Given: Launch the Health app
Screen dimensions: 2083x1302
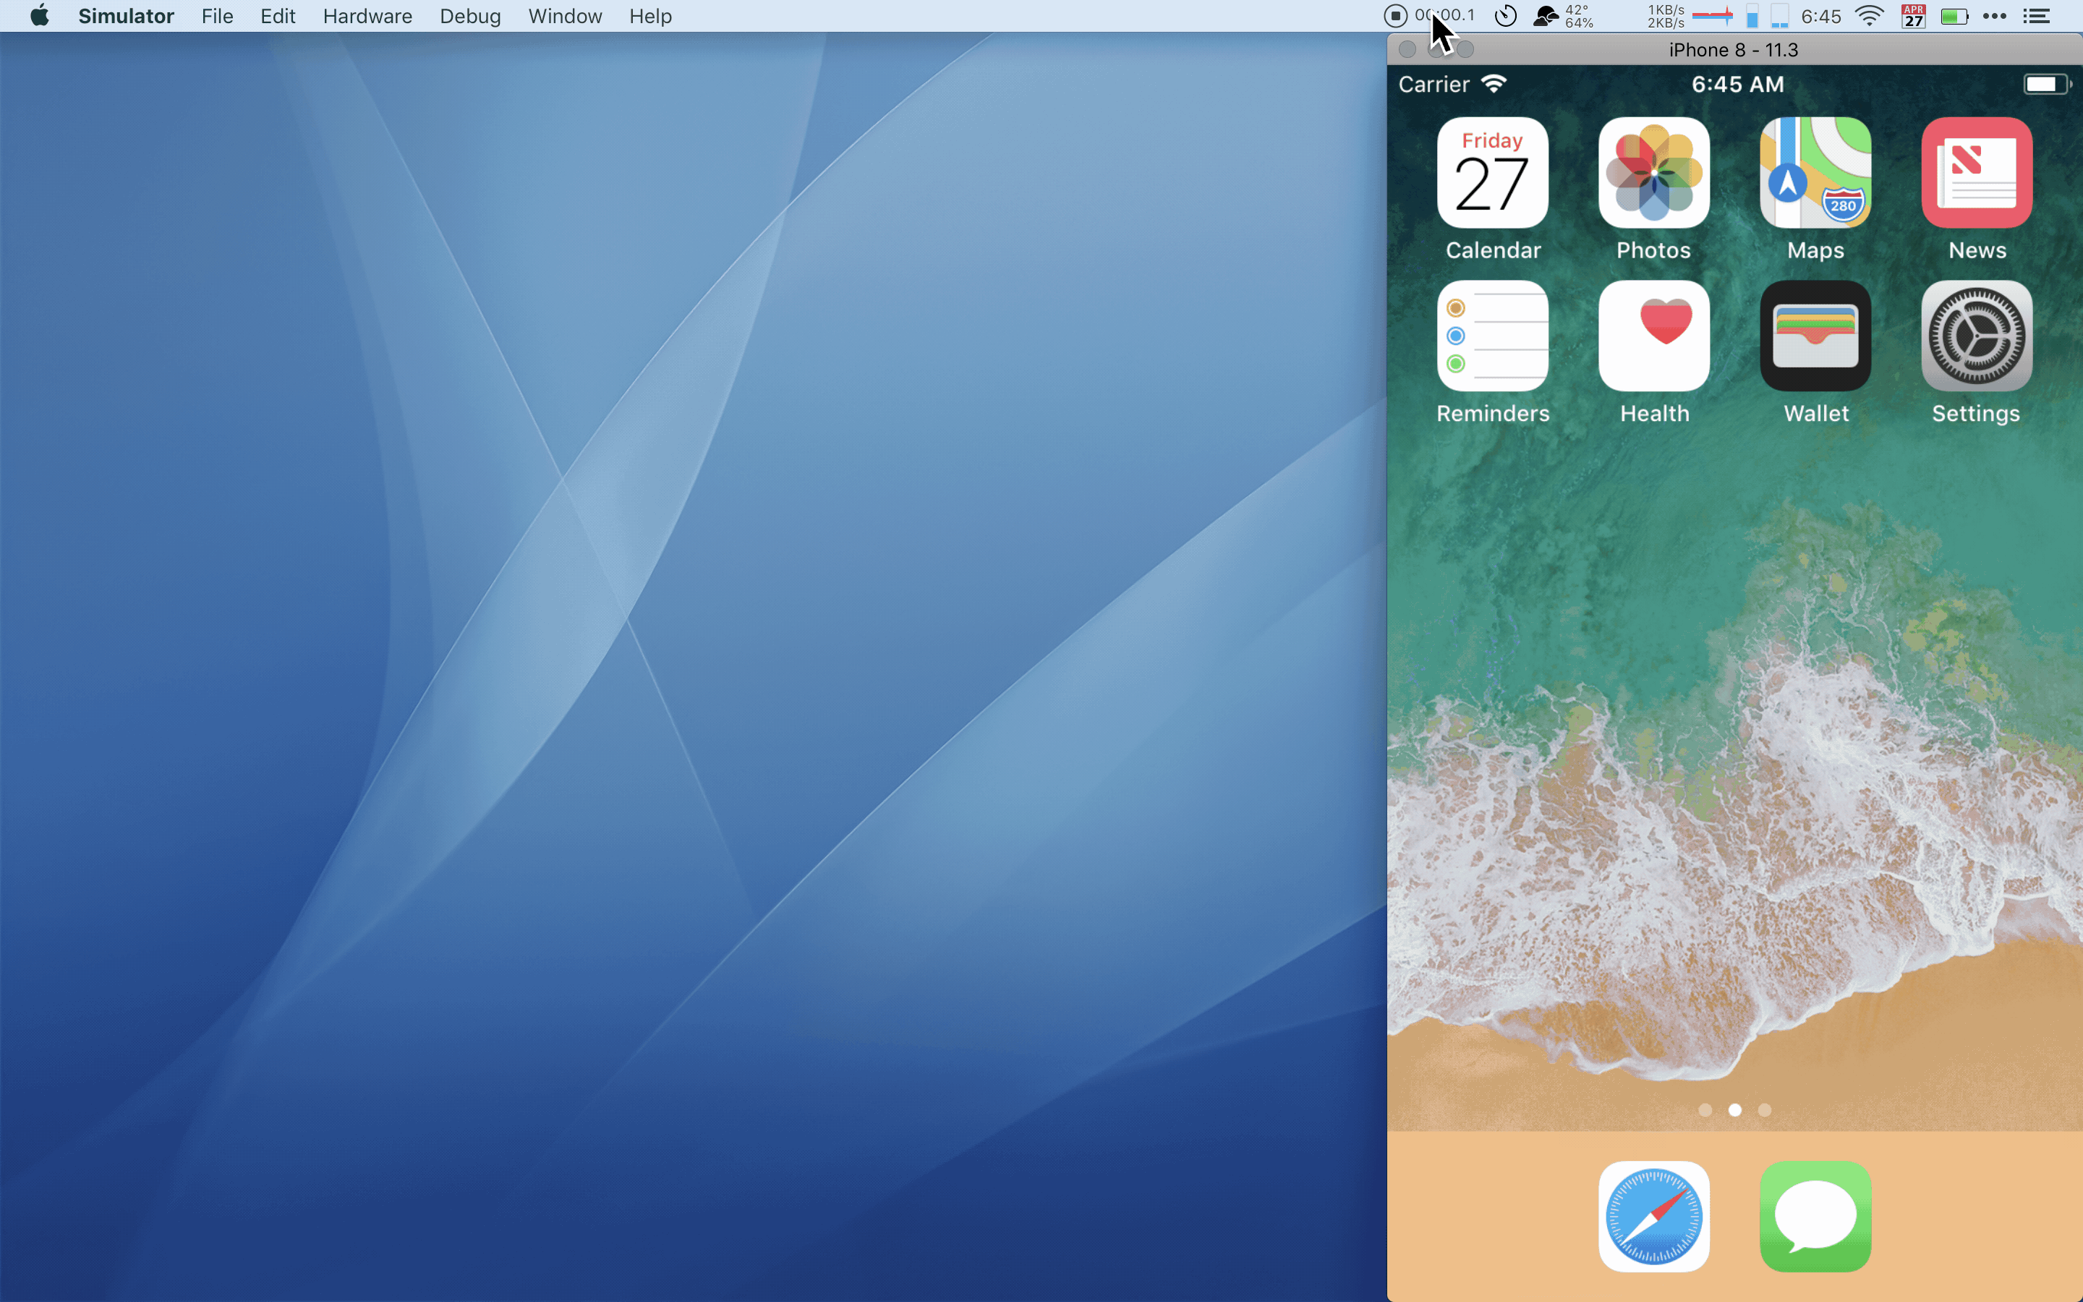Looking at the screenshot, I should pyautogui.click(x=1653, y=336).
